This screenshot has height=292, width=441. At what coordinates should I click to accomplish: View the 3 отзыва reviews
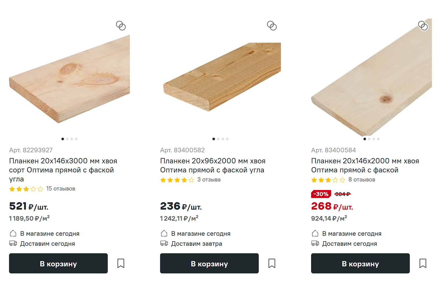(209, 180)
